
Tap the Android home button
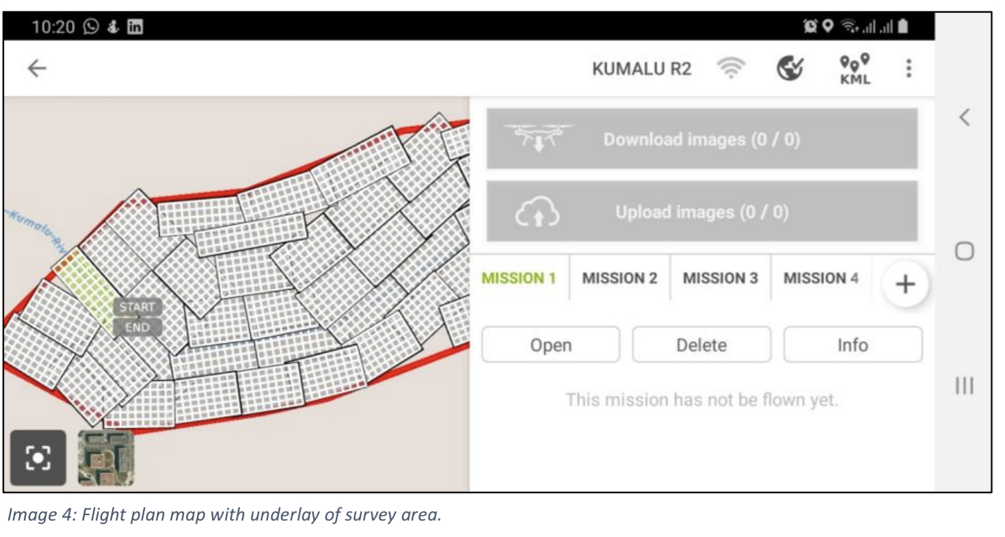pos(964,251)
